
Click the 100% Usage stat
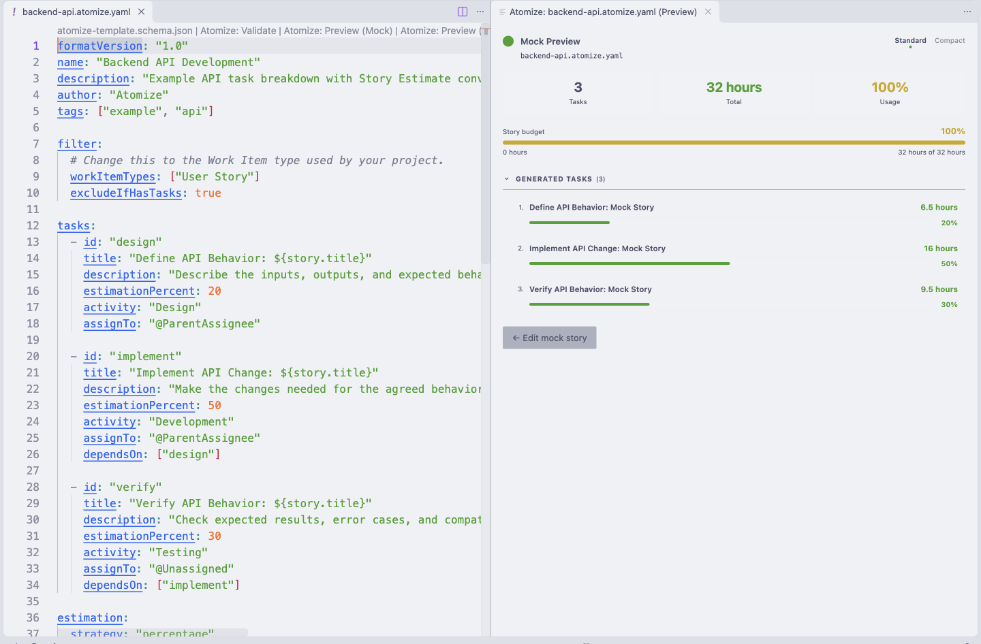890,93
